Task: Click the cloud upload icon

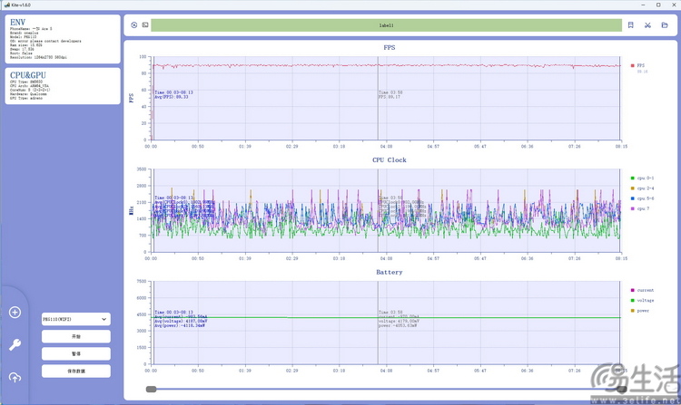Action: point(15,378)
